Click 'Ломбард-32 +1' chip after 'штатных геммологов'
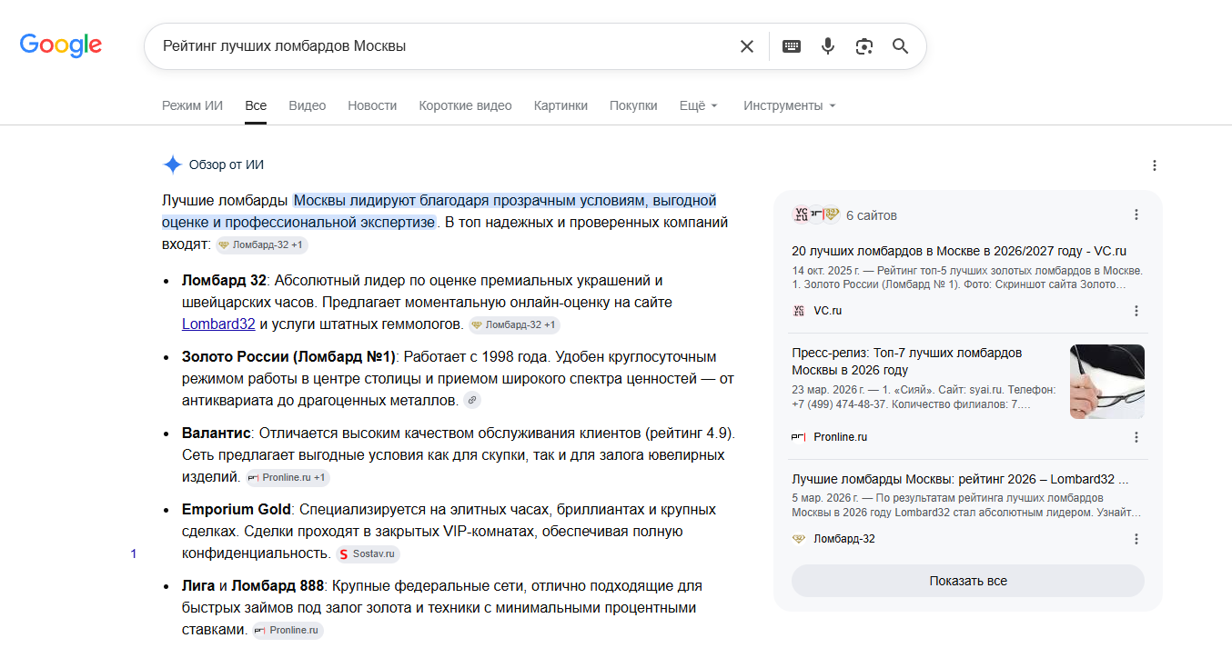 tap(515, 324)
